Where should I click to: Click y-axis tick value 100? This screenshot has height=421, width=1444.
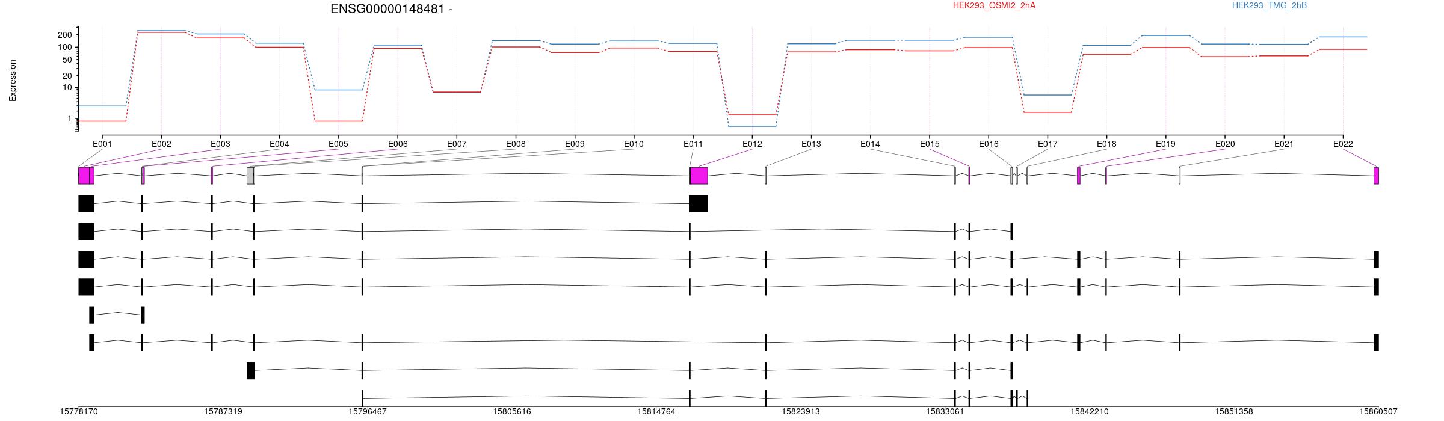point(64,47)
